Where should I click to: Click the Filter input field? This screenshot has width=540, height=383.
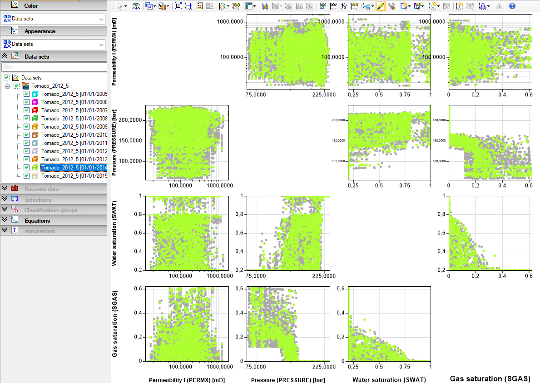tap(54, 67)
